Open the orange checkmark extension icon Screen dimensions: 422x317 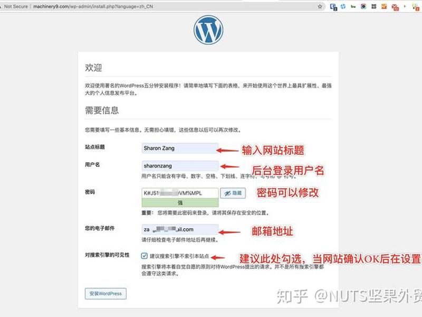click(x=384, y=6)
